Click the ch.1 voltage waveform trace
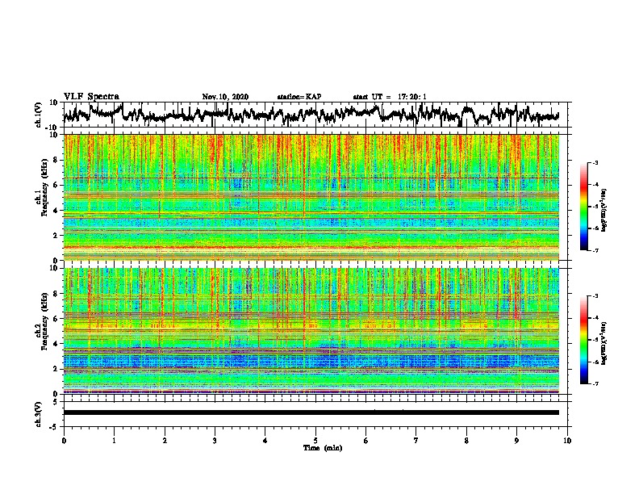The width and height of the screenshot is (639, 494). [x=311, y=114]
